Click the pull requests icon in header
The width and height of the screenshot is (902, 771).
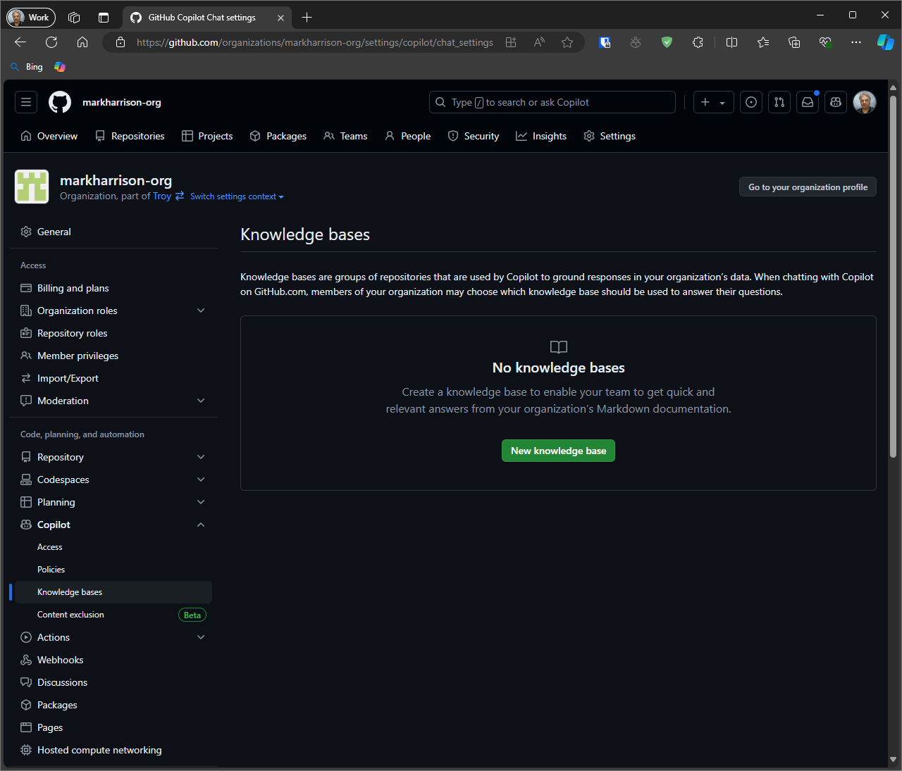pyautogui.click(x=779, y=102)
